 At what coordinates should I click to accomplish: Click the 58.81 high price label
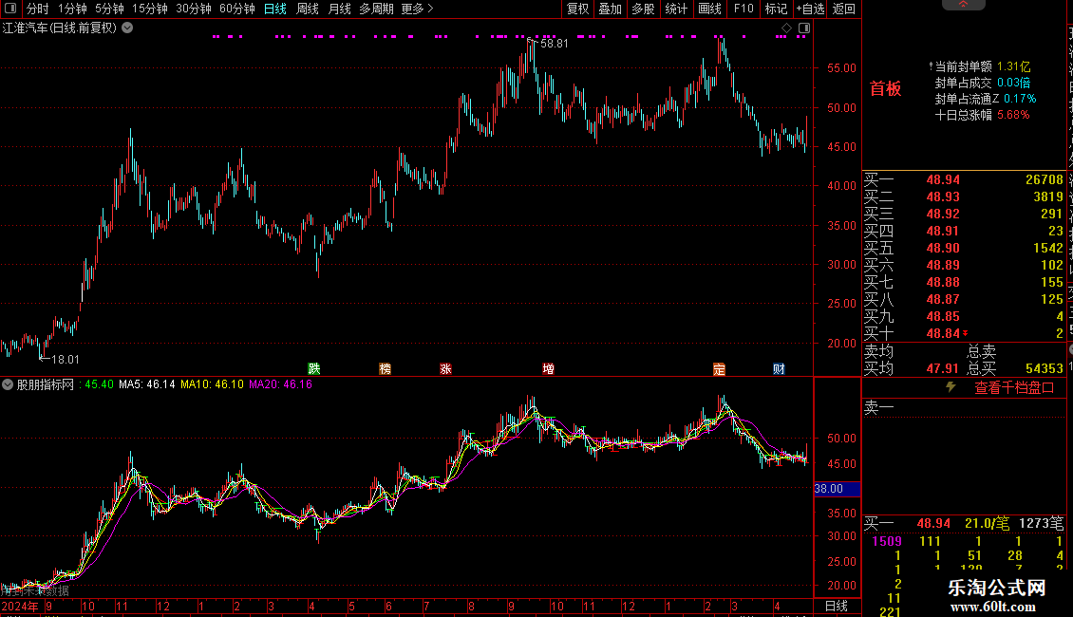tap(555, 43)
